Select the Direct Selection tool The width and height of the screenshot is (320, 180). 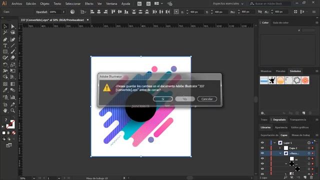[12, 26]
